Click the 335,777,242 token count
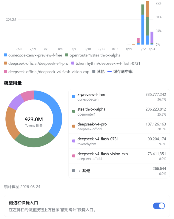The image size is (174, 219). point(156,94)
